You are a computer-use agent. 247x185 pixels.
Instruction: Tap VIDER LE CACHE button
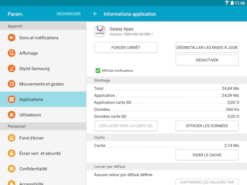(207, 155)
